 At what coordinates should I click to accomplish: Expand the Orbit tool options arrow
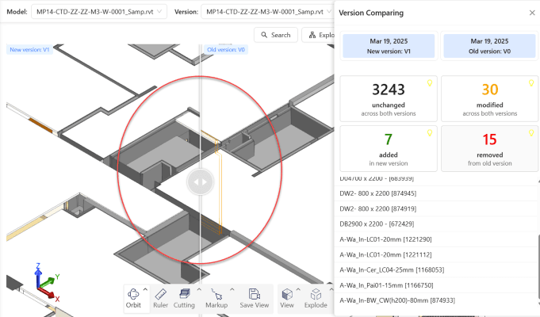(145, 290)
